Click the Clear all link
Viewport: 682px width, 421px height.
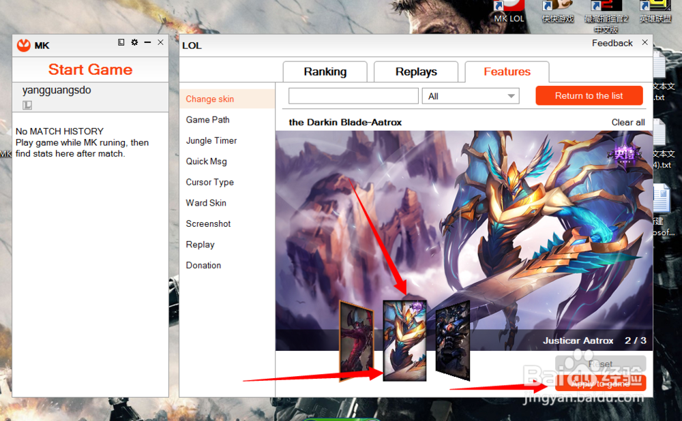[x=628, y=123]
